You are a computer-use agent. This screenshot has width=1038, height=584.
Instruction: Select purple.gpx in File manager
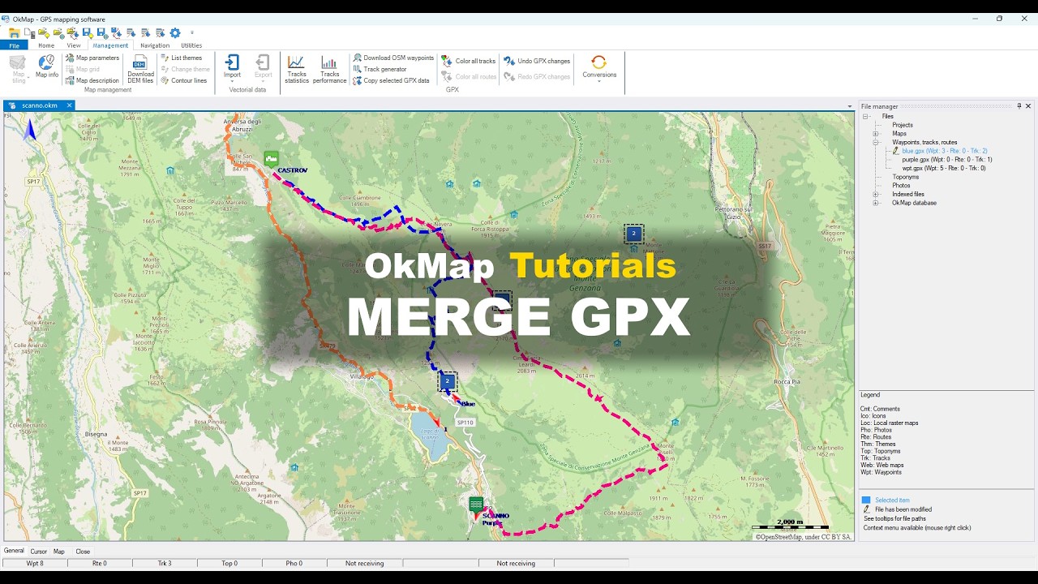tap(947, 160)
